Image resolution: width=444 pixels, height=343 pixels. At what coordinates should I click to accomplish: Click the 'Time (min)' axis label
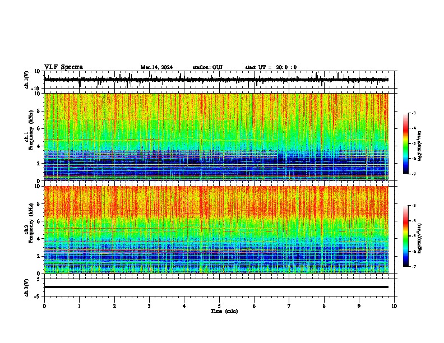[x=224, y=311]
